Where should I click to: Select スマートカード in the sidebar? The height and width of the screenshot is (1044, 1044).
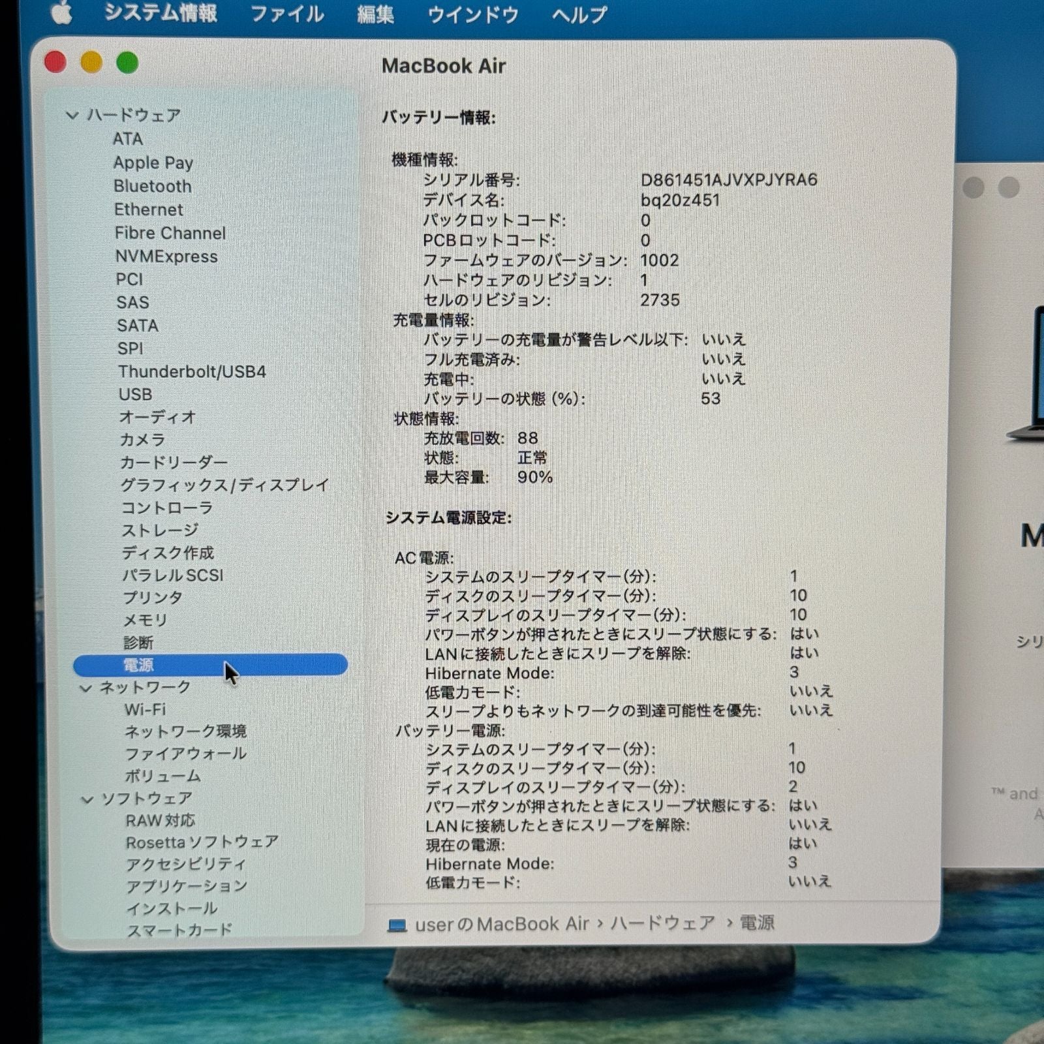pos(179,930)
